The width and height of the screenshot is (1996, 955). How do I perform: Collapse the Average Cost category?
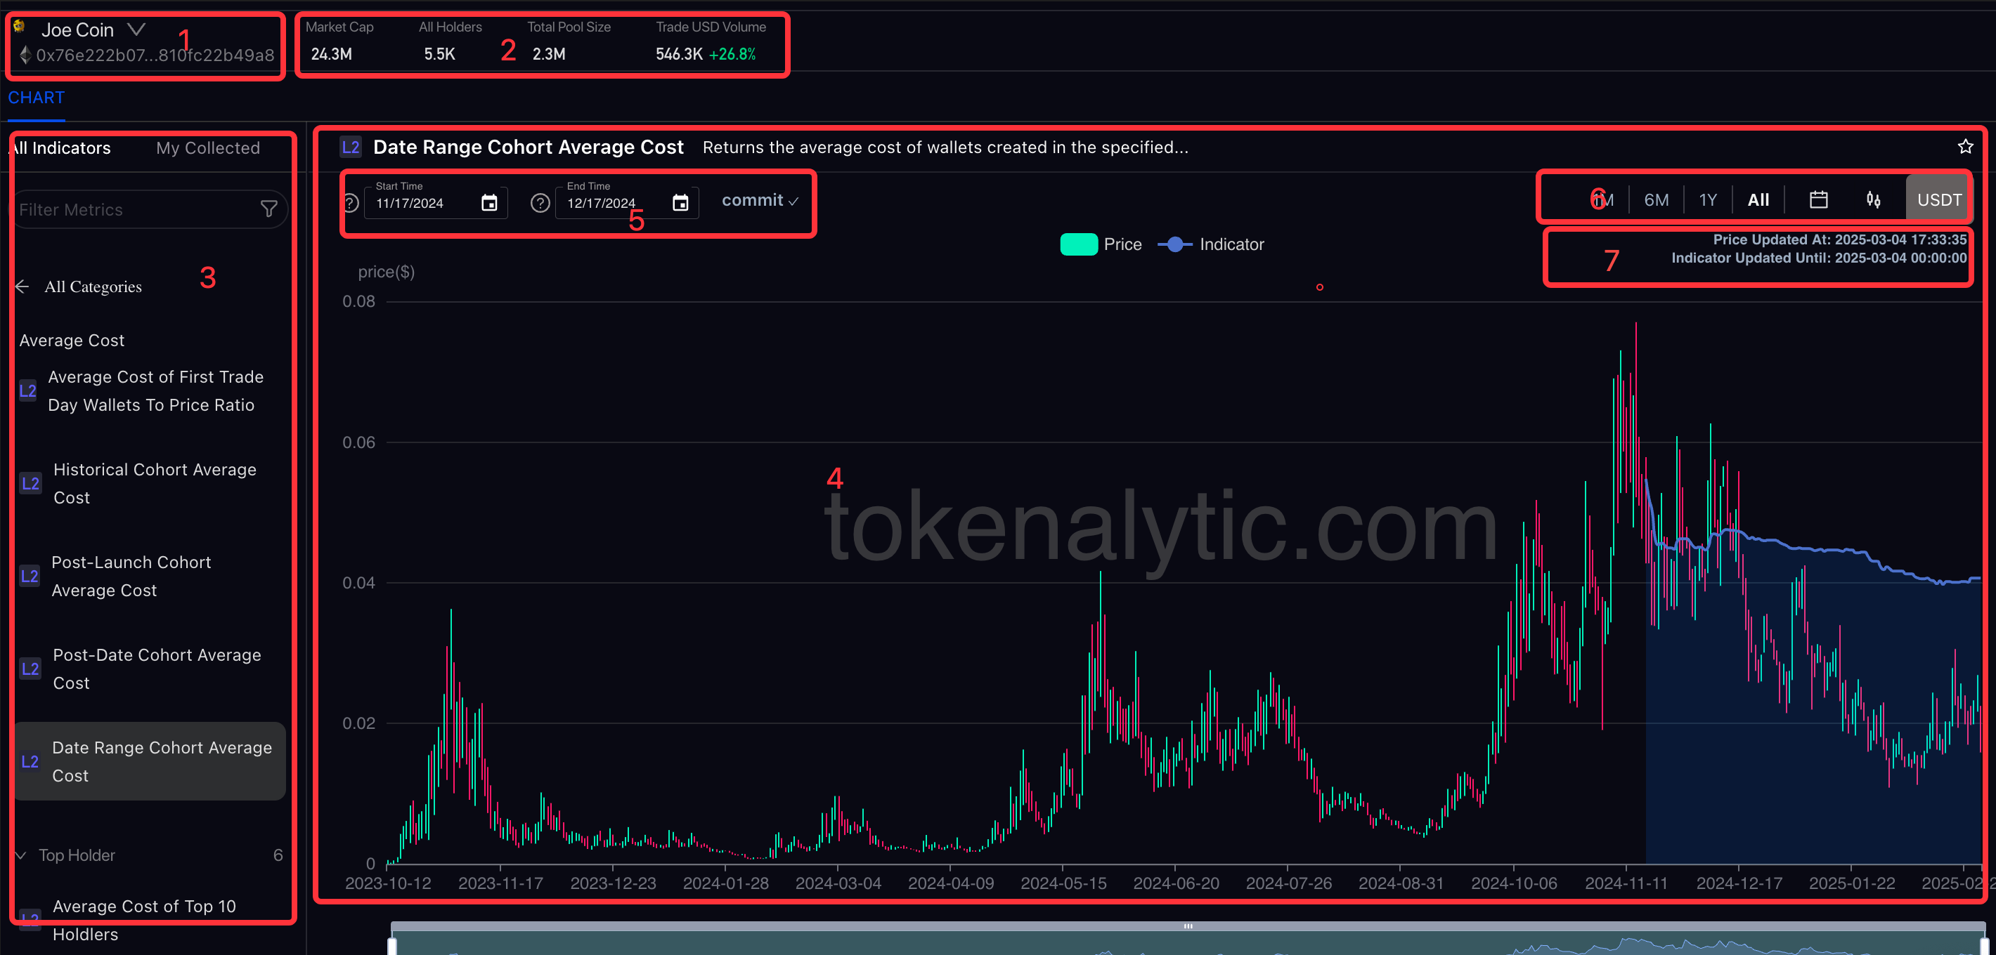pyautogui.click(x=72, y=341)
